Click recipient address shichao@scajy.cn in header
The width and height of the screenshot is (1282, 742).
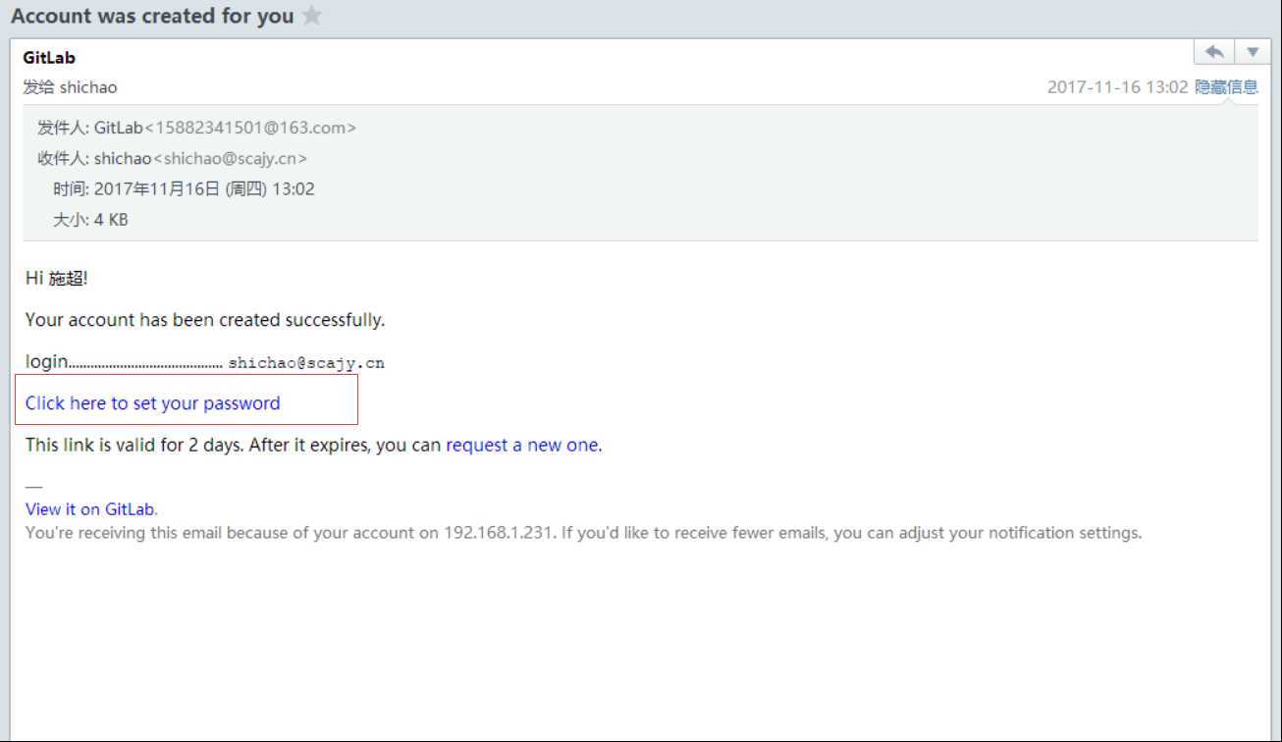230,158
